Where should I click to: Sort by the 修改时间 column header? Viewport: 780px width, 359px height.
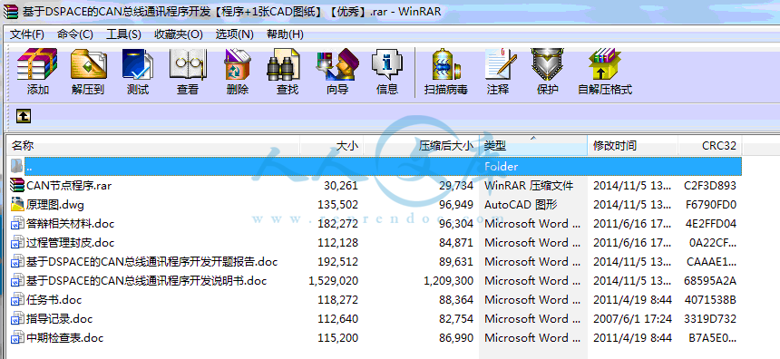633,146
